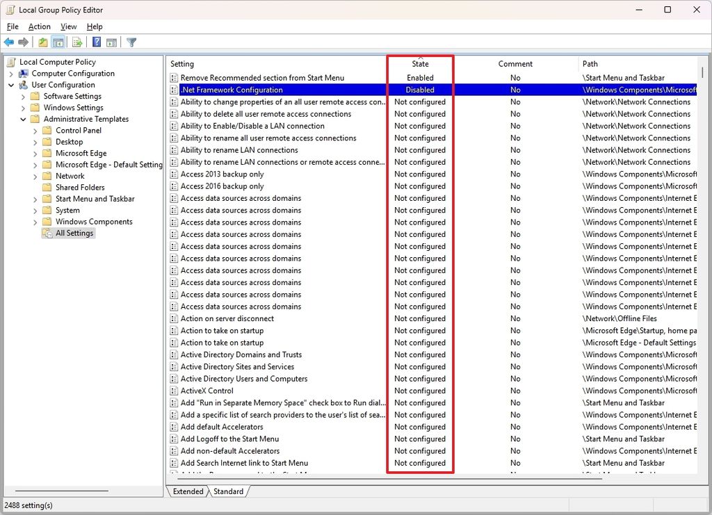Select the .Net Framework Configuration policy
This screenshot has height=515, width=712.
click(233, 89)
